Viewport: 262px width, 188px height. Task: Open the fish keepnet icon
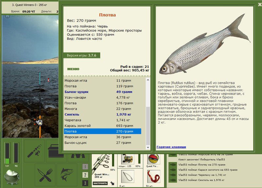tap(67, 175)
